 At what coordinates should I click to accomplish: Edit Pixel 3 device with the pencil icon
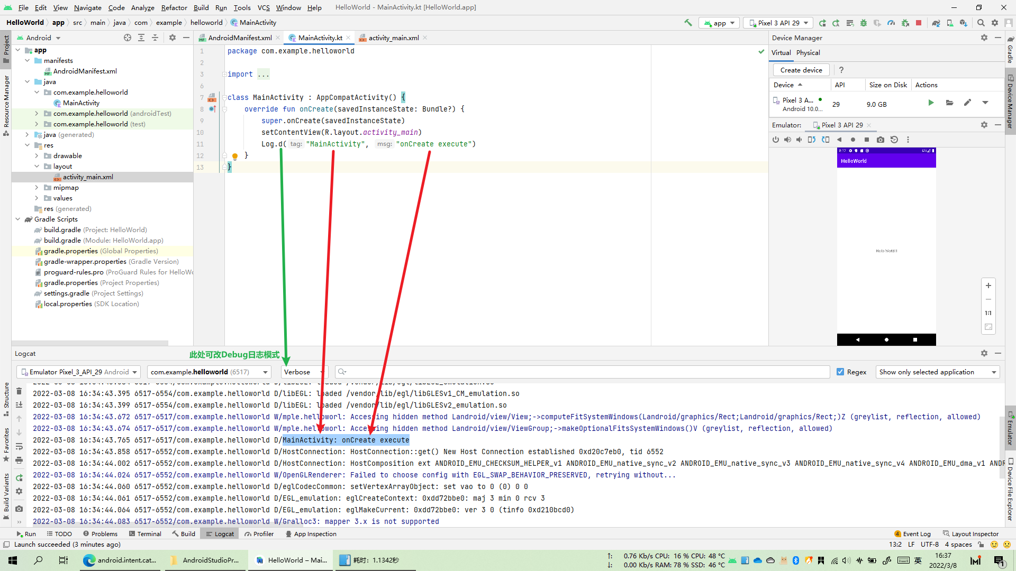(967, 103)
